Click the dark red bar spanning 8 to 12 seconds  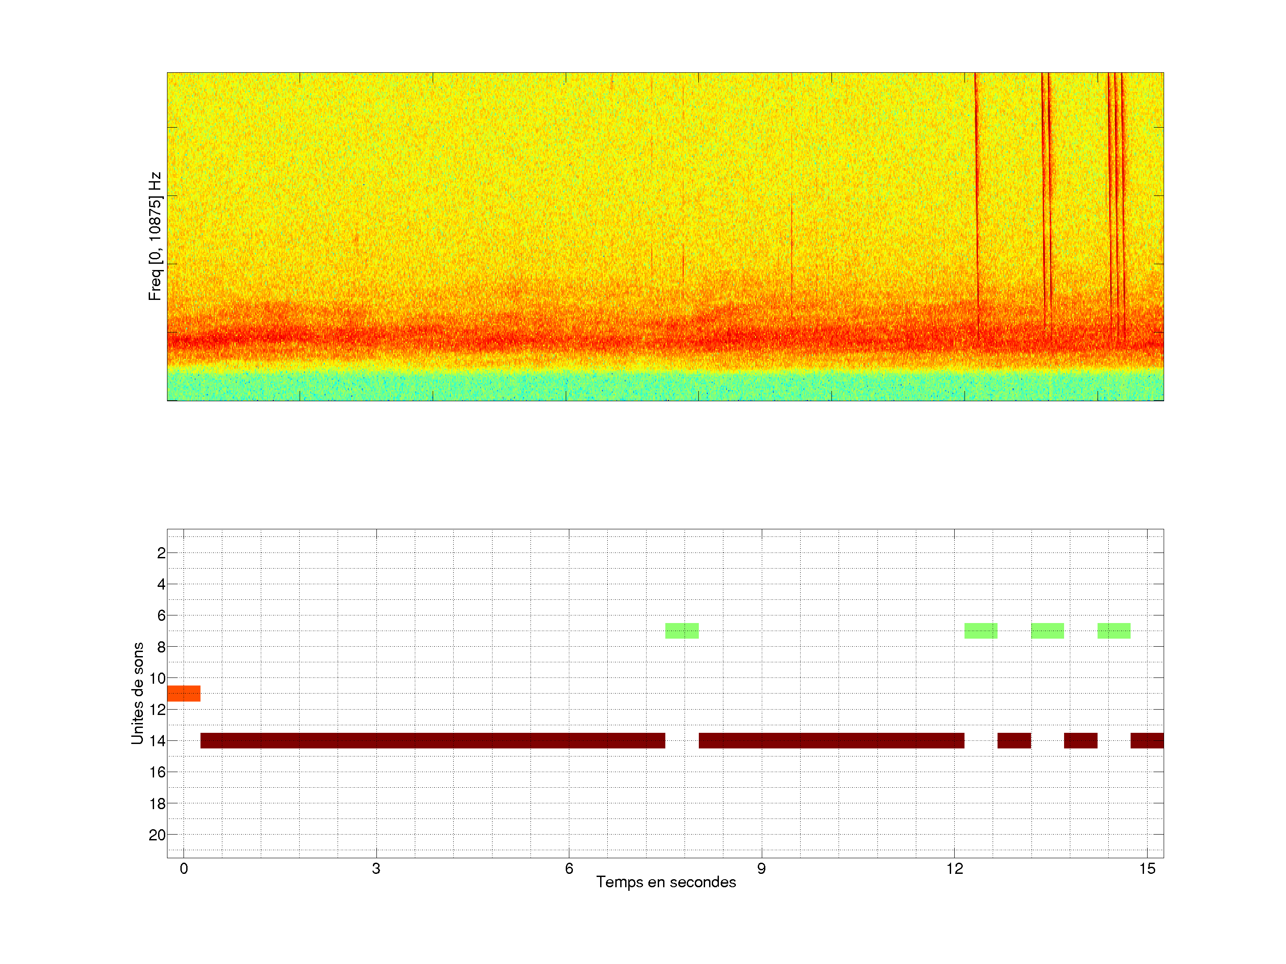[831, 740]
